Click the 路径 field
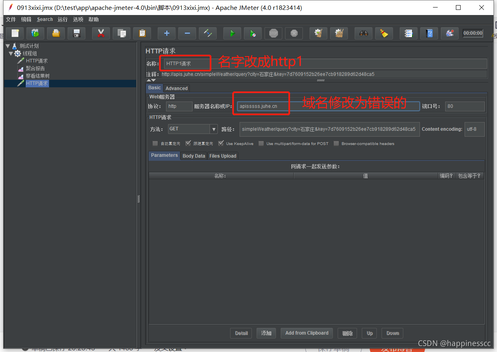The width and height of the screenshot is (497, 352). (329, 129)
